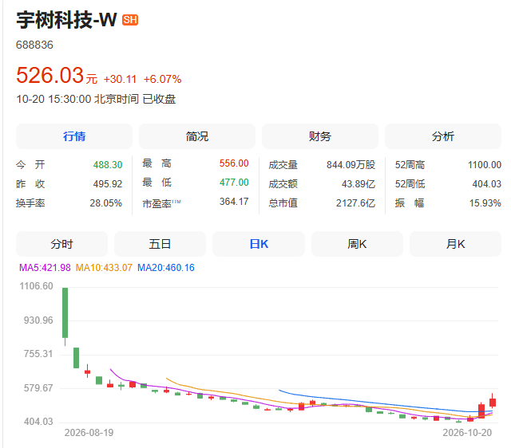511x448 pixels.
Task: Click the 换手率 value 28.05%
Action: (106, 203)
